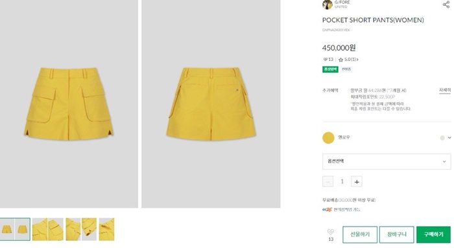This screenshot has width=454, height=248.
Task: Click the GS25 pickup logo icon
Action: click(x=327, y=210)
